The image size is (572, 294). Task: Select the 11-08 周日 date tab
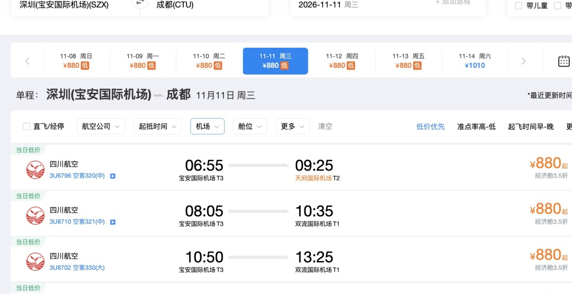point(76,61)
